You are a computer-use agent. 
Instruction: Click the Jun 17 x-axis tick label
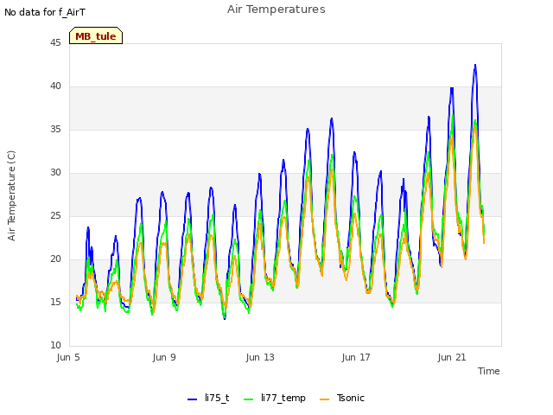point(356,357)
